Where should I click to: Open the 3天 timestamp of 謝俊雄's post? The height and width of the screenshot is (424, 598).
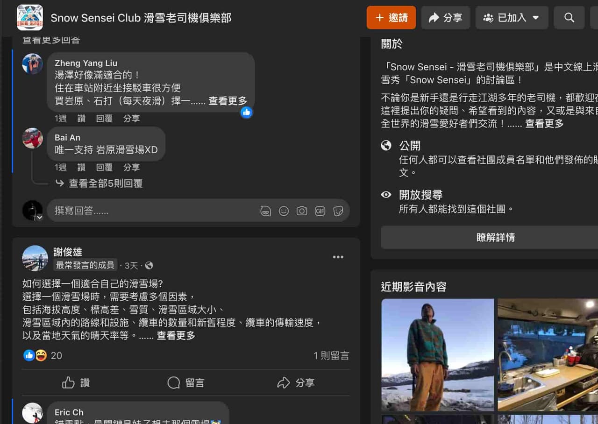[131, 266]
